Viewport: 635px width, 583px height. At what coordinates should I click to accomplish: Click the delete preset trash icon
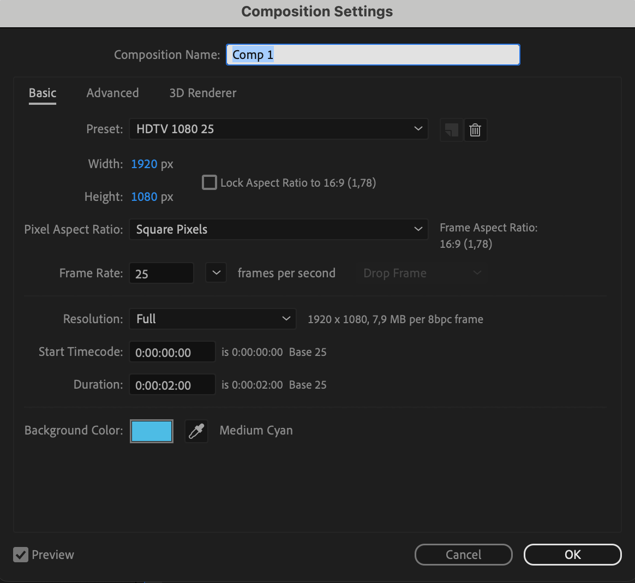tap(475, 130)
